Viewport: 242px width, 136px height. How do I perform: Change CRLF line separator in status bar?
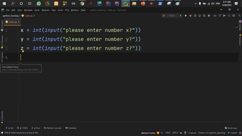point(168,133)
